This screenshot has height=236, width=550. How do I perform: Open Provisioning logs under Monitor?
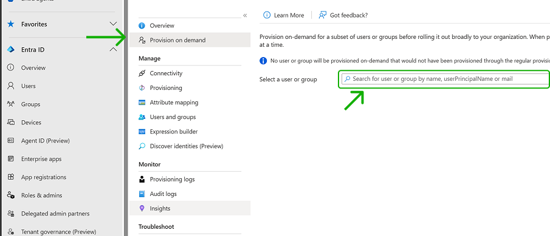pos(172,180)
